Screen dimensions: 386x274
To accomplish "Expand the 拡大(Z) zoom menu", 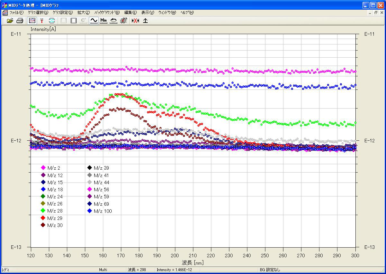I will (83, 13).
